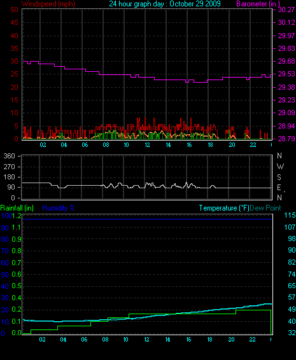Click windspeed axis value 45
Image resolution: width=296 pixels, height=360 pixels.
[x=14, y=22]
